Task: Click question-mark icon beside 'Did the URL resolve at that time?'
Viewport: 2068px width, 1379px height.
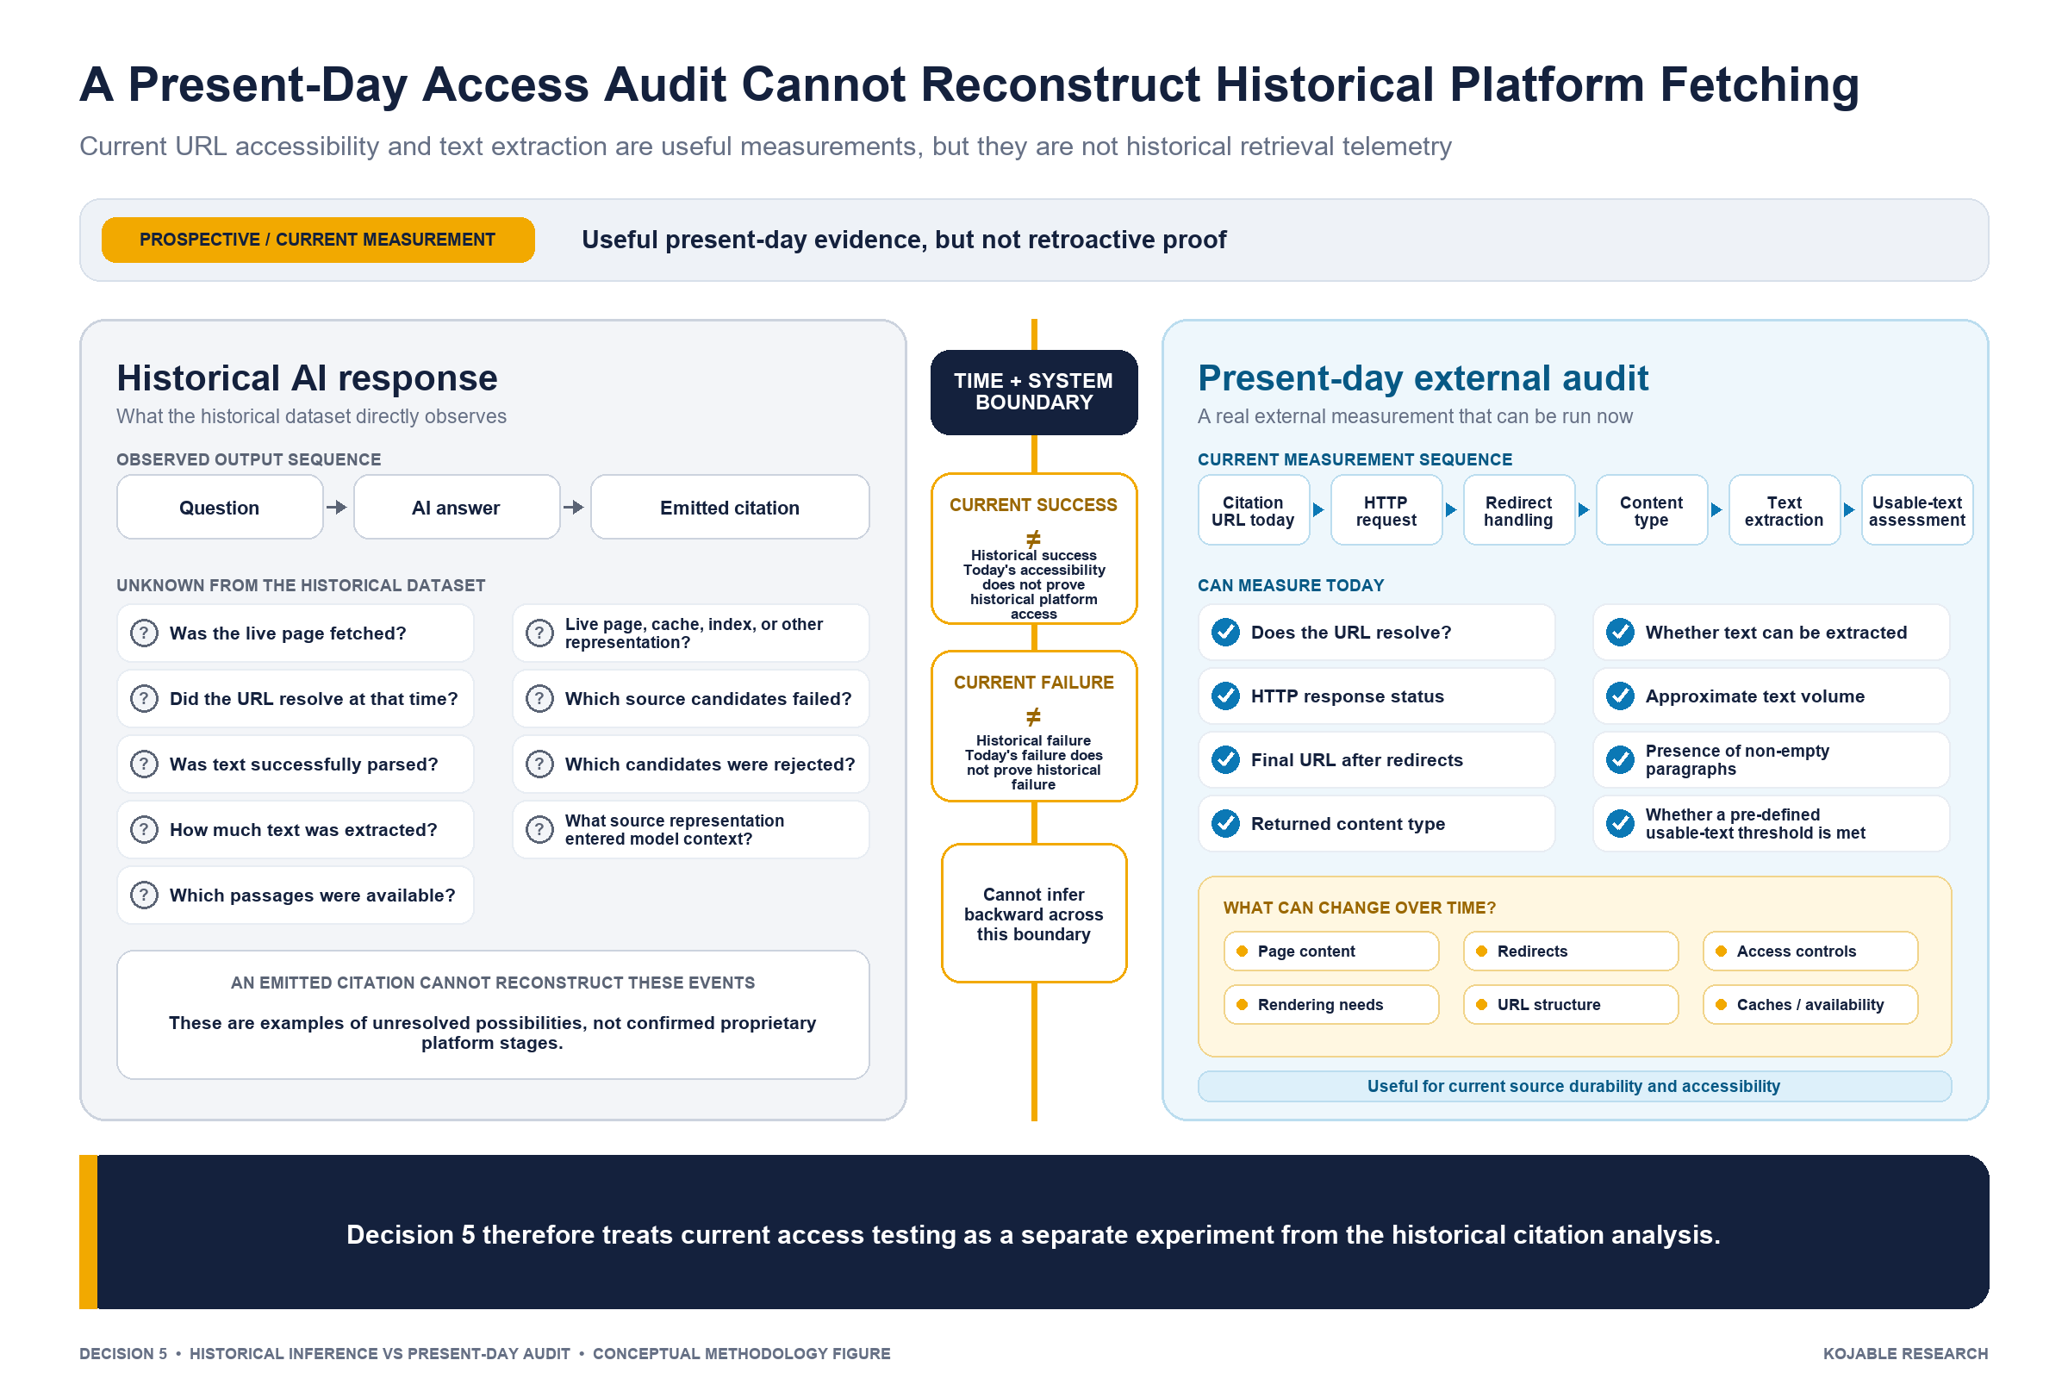Action: (144, 699)
